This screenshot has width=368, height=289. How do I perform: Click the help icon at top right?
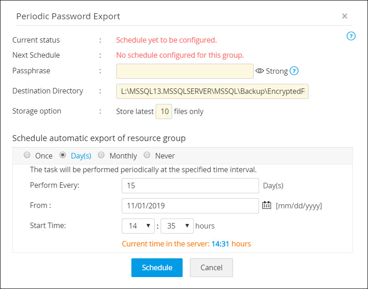[351, 36]
